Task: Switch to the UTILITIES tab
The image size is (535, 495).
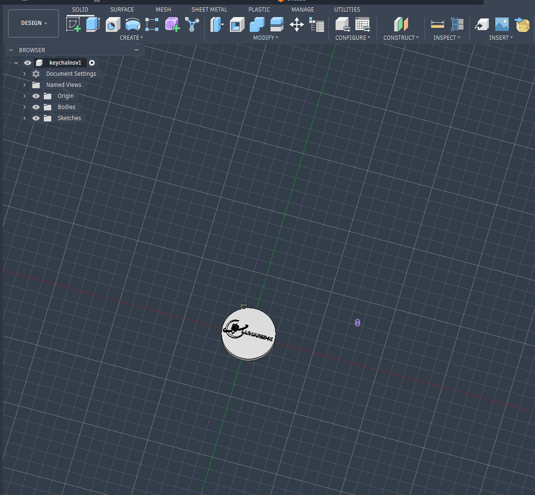Action: (x=347, y=10)
